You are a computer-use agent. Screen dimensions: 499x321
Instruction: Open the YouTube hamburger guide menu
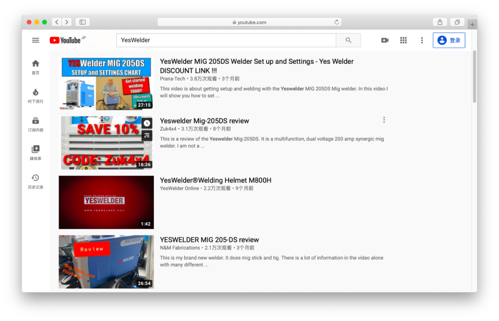(x=36, y=40)
